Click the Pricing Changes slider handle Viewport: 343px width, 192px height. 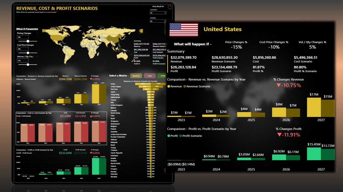(28, 41)
